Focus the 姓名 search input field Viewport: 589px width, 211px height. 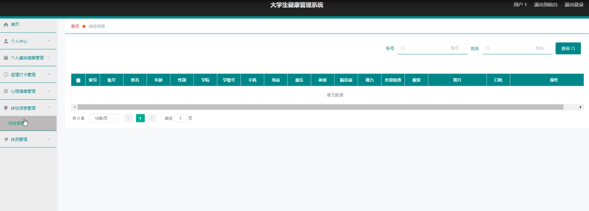[517, 48]
